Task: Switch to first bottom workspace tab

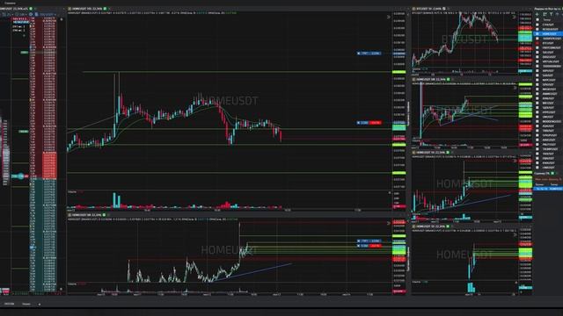Action: click(x=9, y=304)
